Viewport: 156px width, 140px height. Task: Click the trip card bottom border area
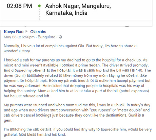point(76,24)
